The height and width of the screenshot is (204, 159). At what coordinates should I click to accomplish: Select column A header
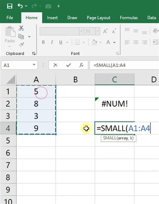[36, 79]
